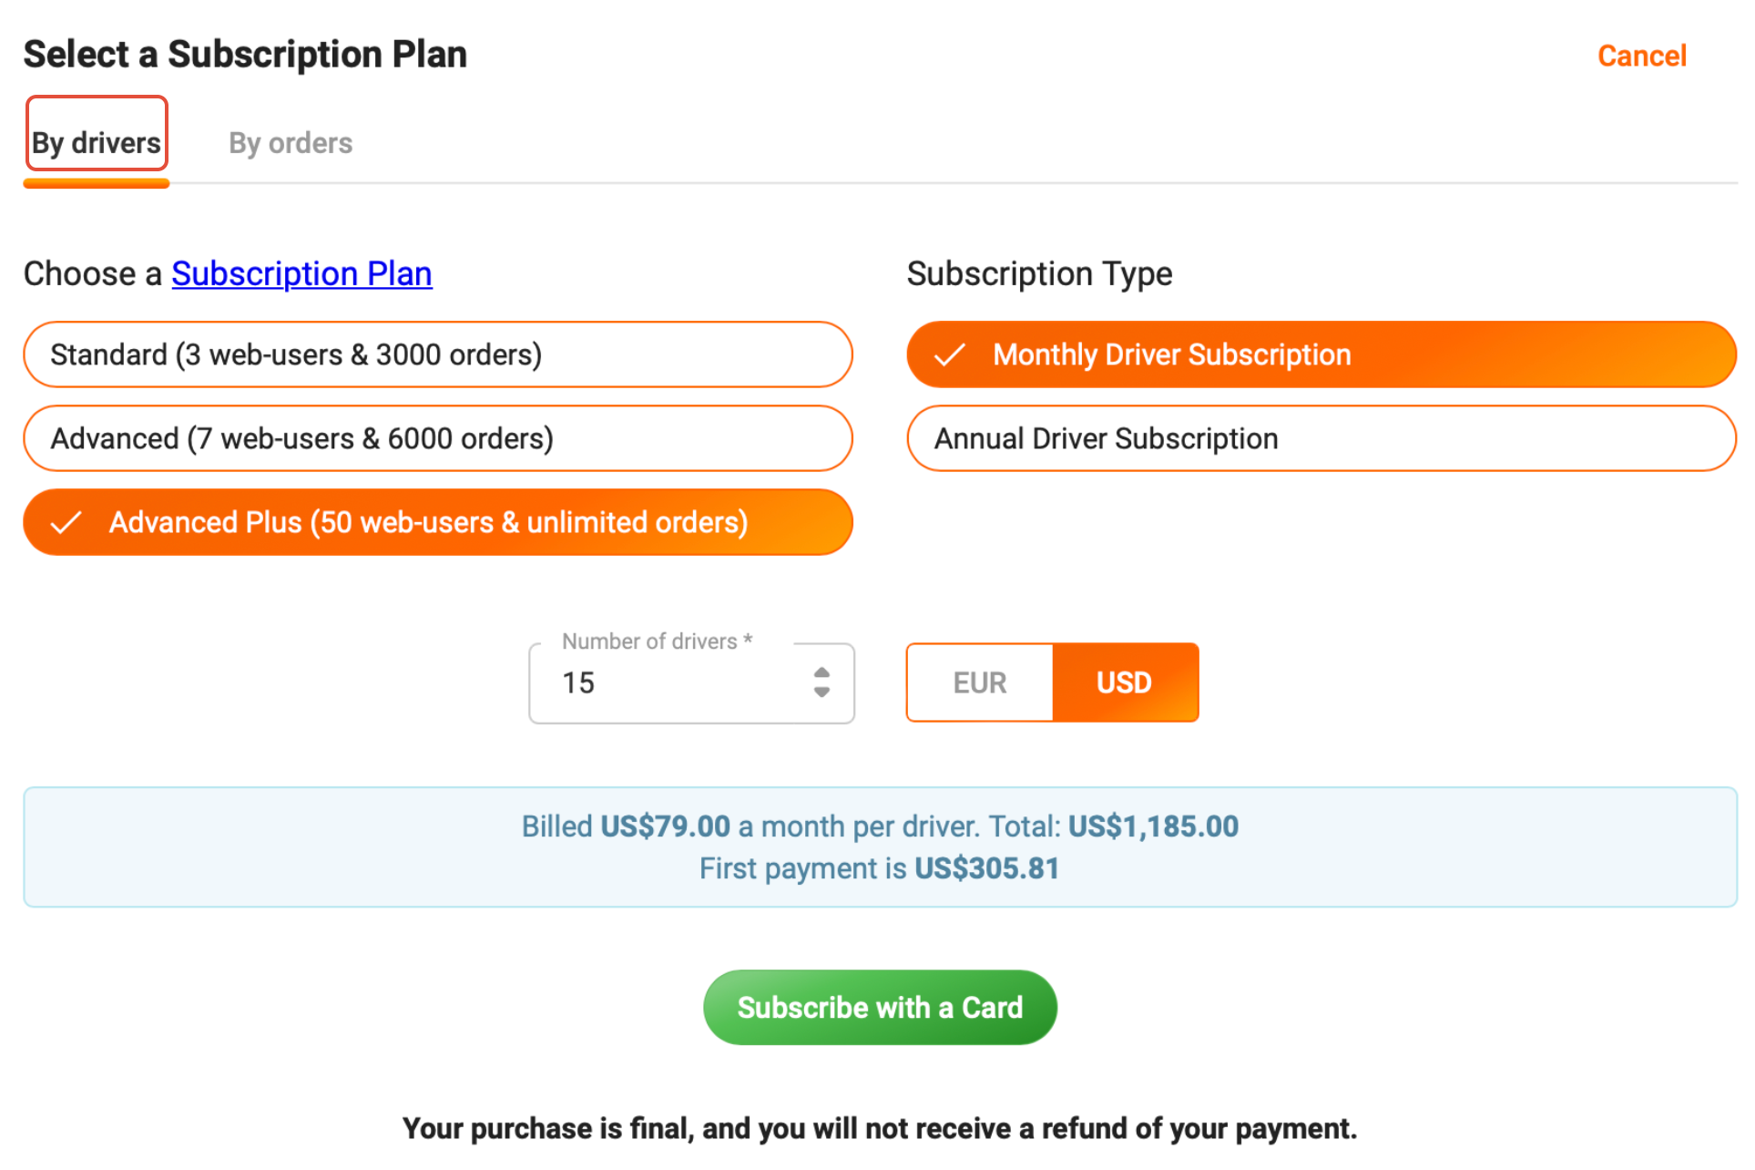Select the Standard plan option
The width and height of the screenshot is (1755, 1170).
tap(437, 355)
